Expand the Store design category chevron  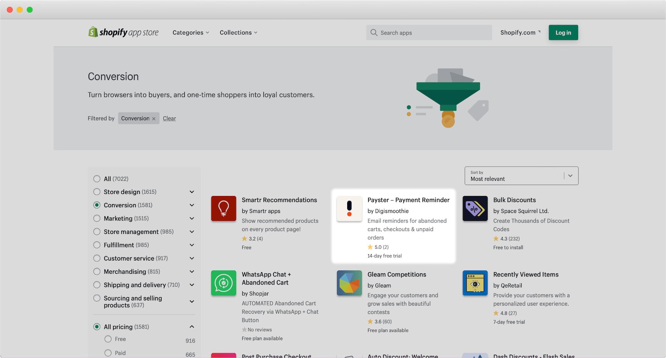(x=192, y=192)
